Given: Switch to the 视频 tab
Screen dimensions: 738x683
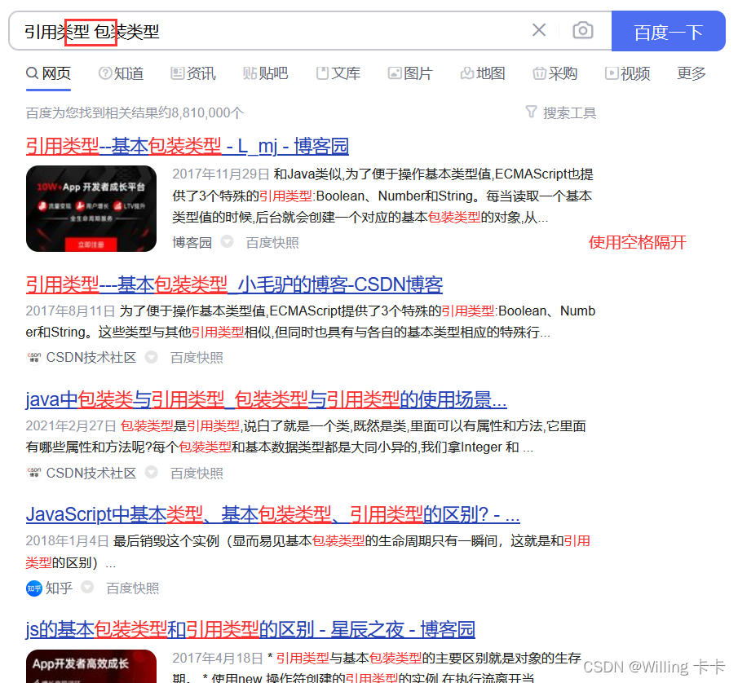Looking at the screenshot, I should [627, 73].
